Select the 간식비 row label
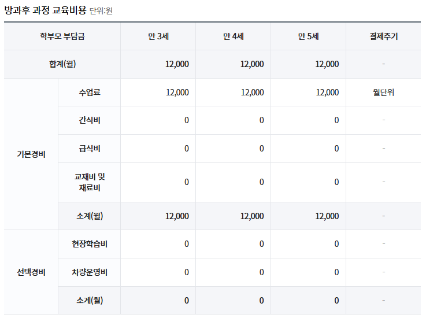The height and width of the screenshot is (318, 426). 90,120
